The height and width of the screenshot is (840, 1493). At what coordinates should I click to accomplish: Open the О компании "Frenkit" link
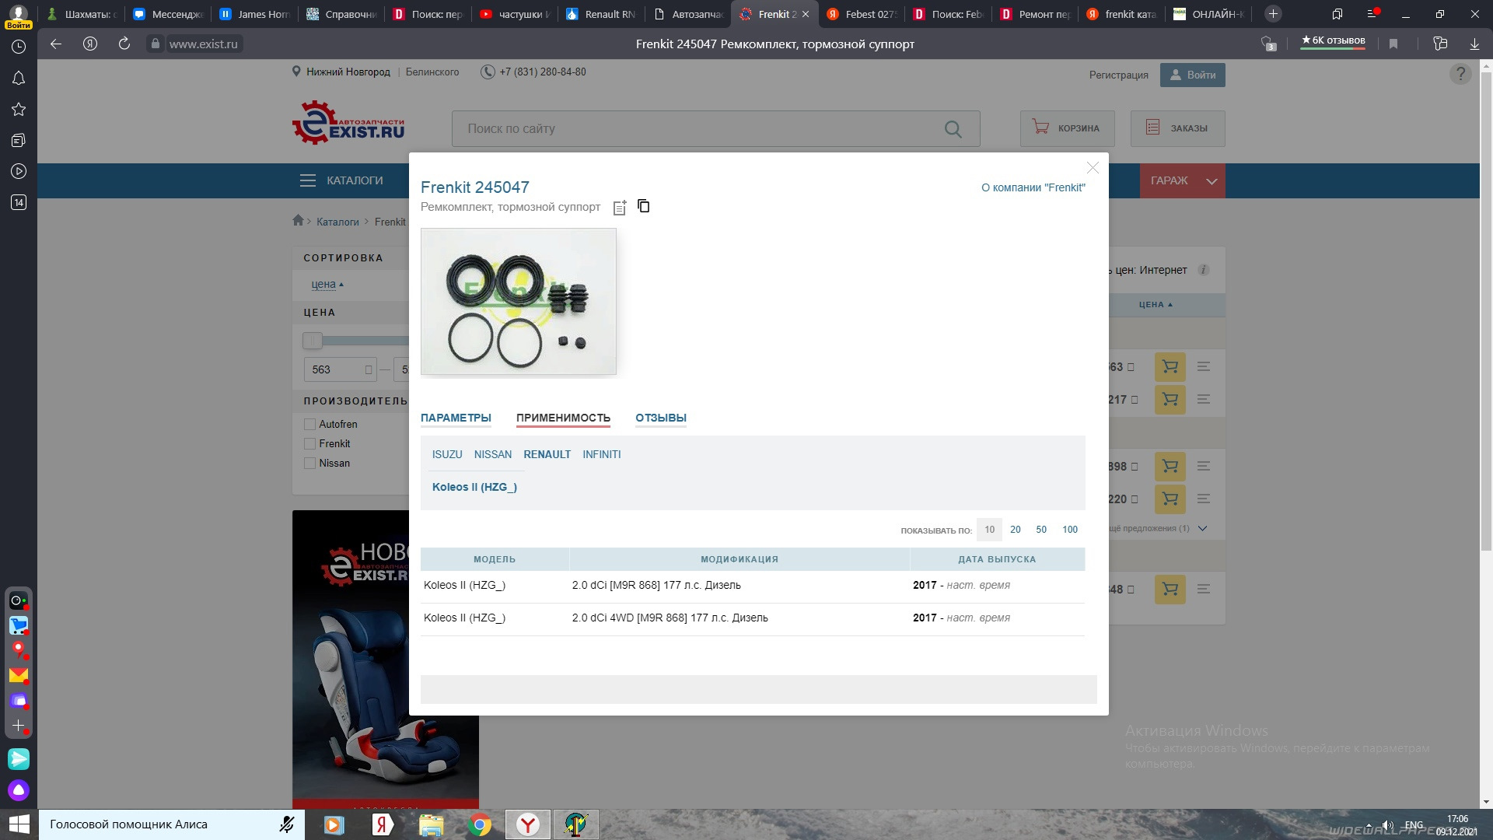(1033, 187)
